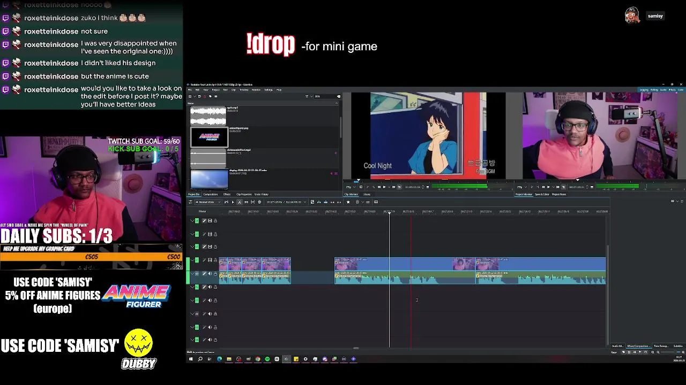686x385 pixels.
Task: Clear the Project Bin search field
Action: tap(339, 96)
